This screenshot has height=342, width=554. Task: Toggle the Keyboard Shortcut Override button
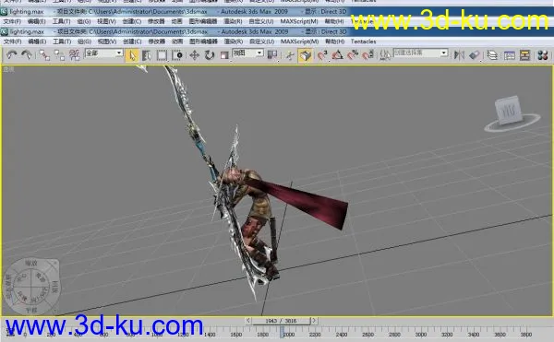306,55
